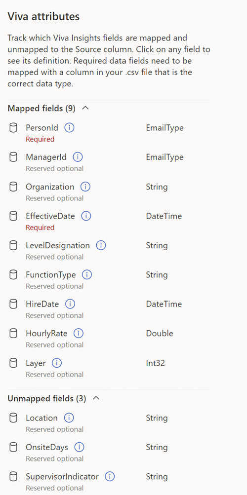The image size is (247, 495).
Task: Open the info icon next to HireDate
Action: tap(70, 305)
